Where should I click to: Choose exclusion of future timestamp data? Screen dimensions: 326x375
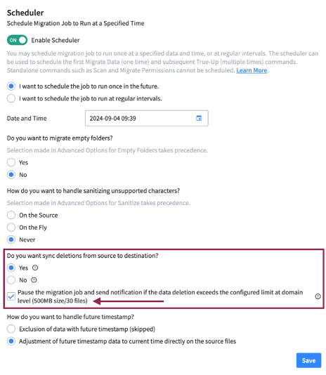pyautogui.click(x=11, y=329)
